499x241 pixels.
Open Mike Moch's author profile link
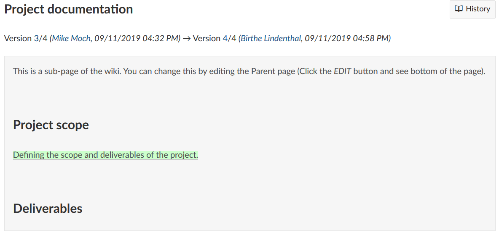tap(71, 39)
